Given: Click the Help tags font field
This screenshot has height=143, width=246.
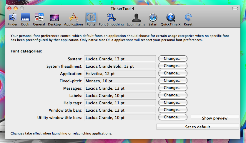Looking at the screenshot, I should [x=120, y=103].
